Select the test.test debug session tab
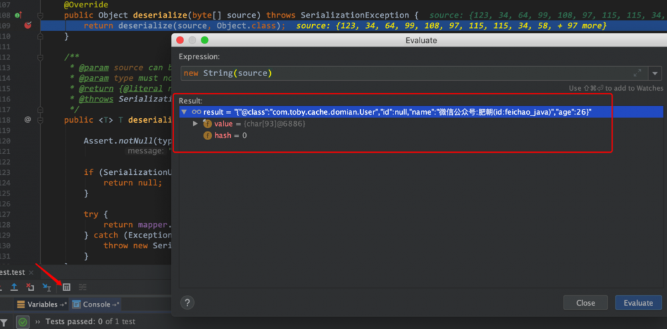The image size is (667, 329). pos(13,272)
